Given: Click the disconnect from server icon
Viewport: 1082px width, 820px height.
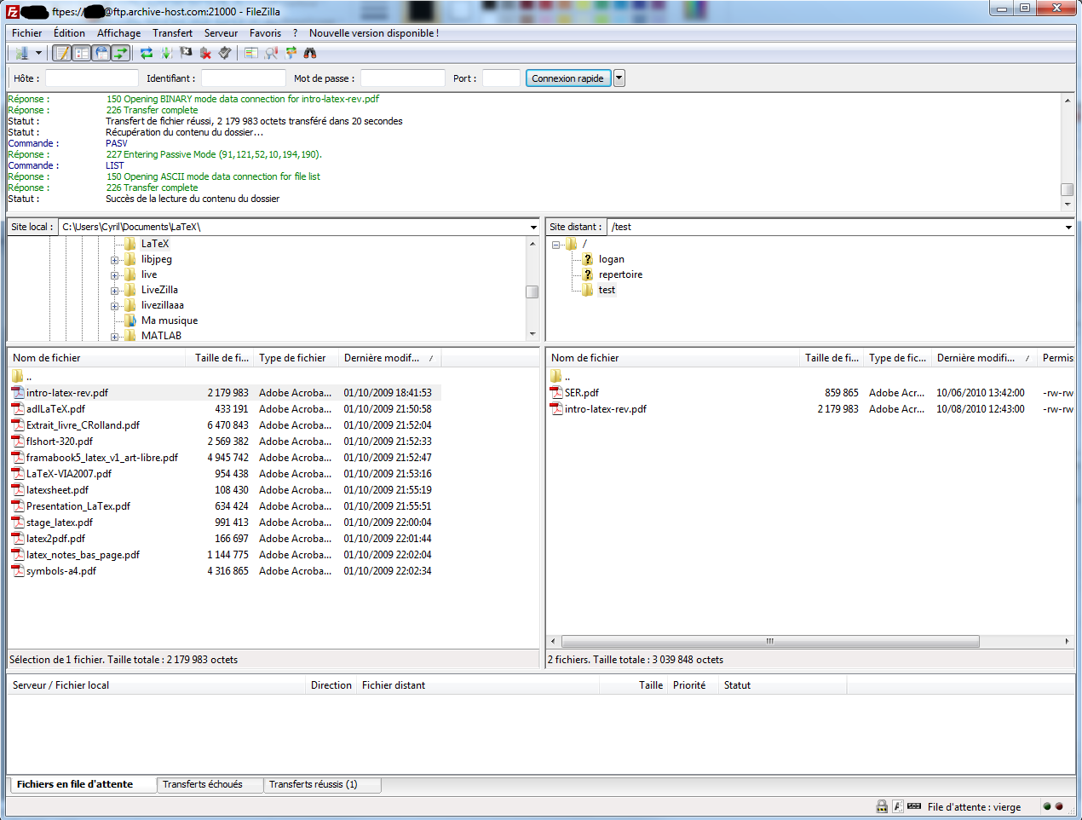Looking at the screenshot, I should click(205, 53).
